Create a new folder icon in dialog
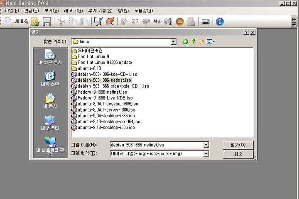Viewport: 299px width, 199px height. (201, 41)
